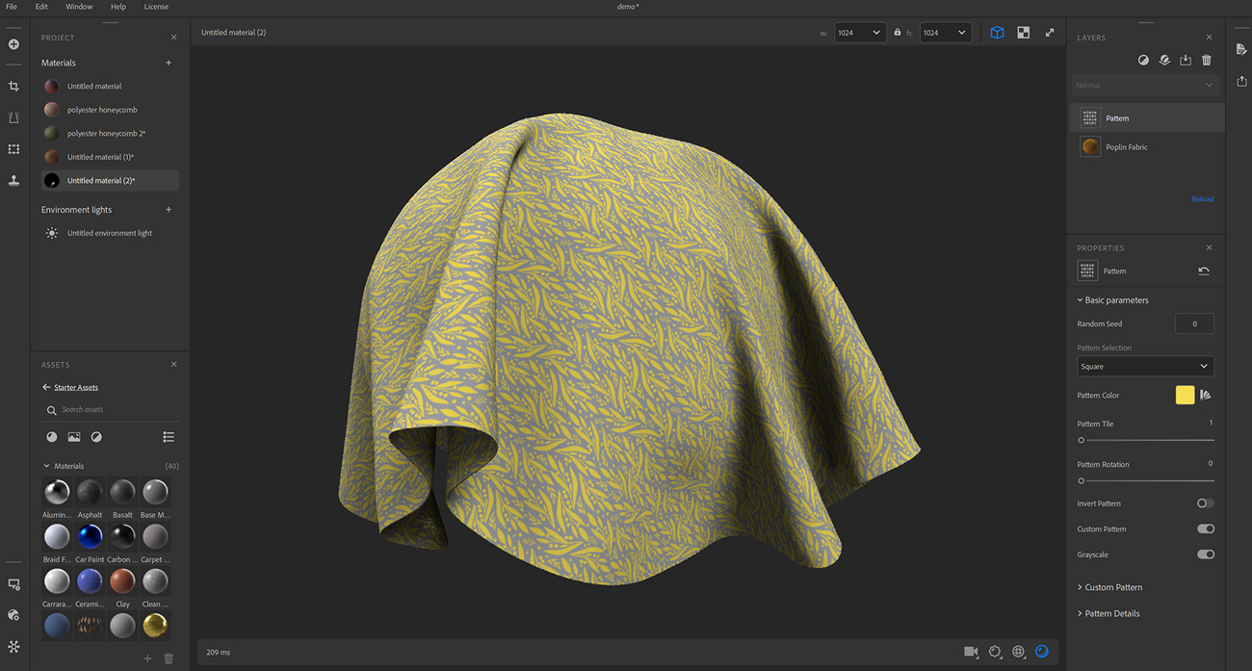Delete layer with Layers trash icon
This screenshot has width=1252, height=671.
1207,61
